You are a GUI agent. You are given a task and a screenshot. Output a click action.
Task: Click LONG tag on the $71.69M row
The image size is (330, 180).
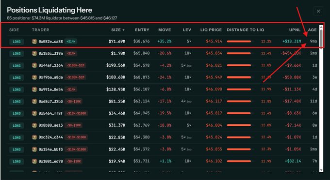click(x=16, y=42)
